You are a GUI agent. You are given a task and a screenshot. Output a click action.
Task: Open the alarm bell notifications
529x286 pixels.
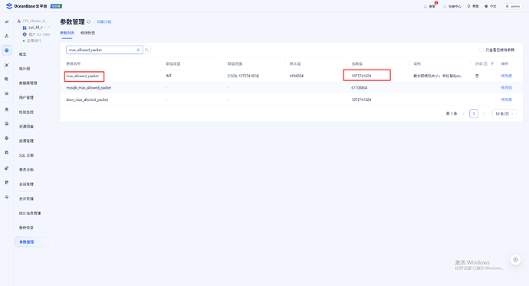(429, 6)
